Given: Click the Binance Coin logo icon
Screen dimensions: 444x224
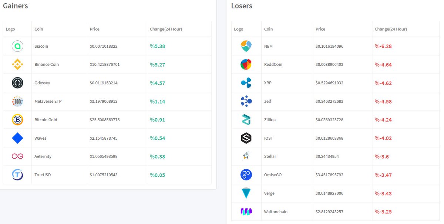Looking at the screenshot, I should click(x=17, y=64).
